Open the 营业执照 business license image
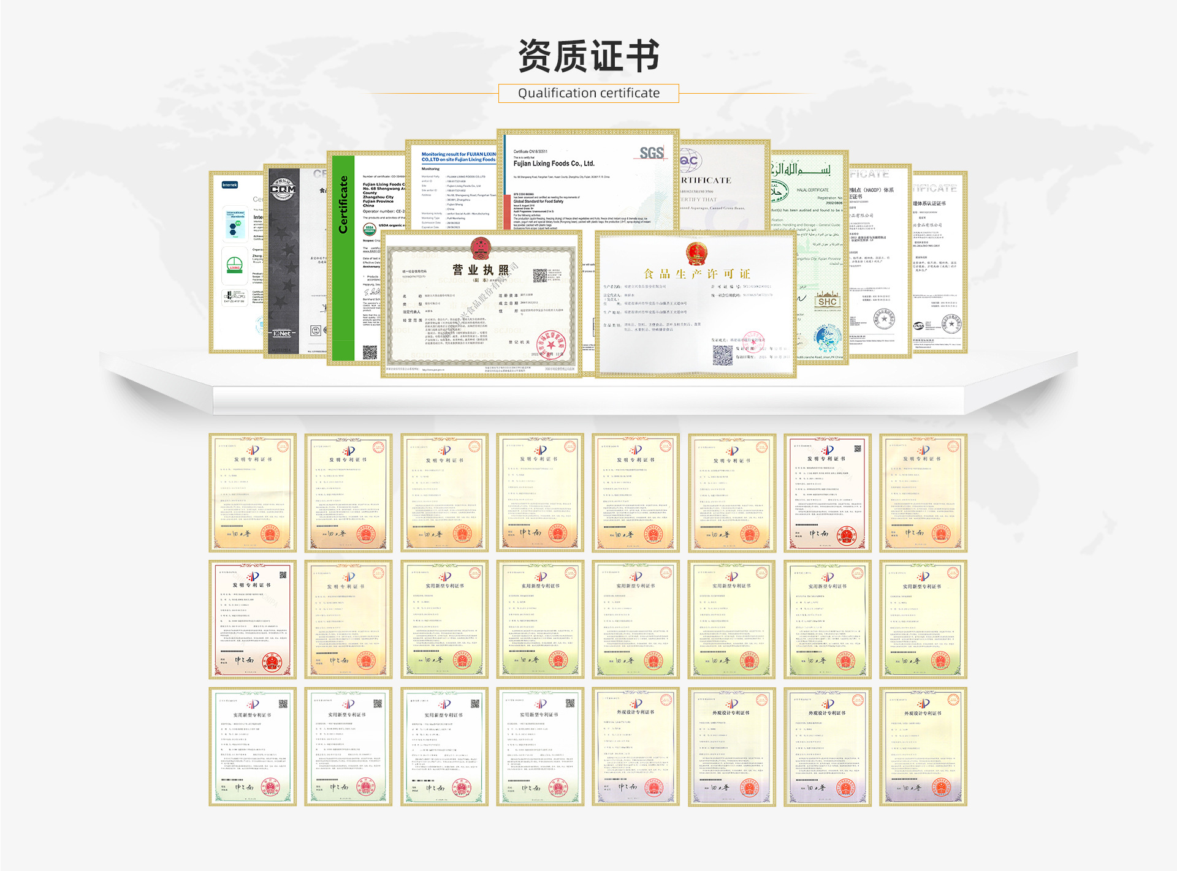 481,304
